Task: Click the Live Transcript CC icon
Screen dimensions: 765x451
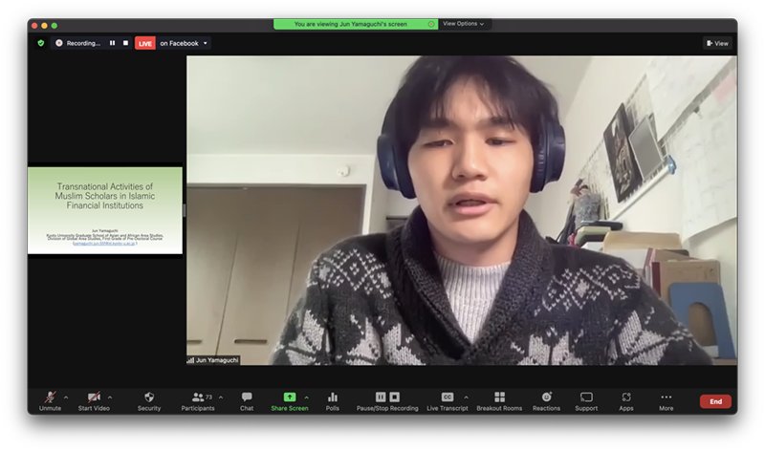Action: coord(447,397)
